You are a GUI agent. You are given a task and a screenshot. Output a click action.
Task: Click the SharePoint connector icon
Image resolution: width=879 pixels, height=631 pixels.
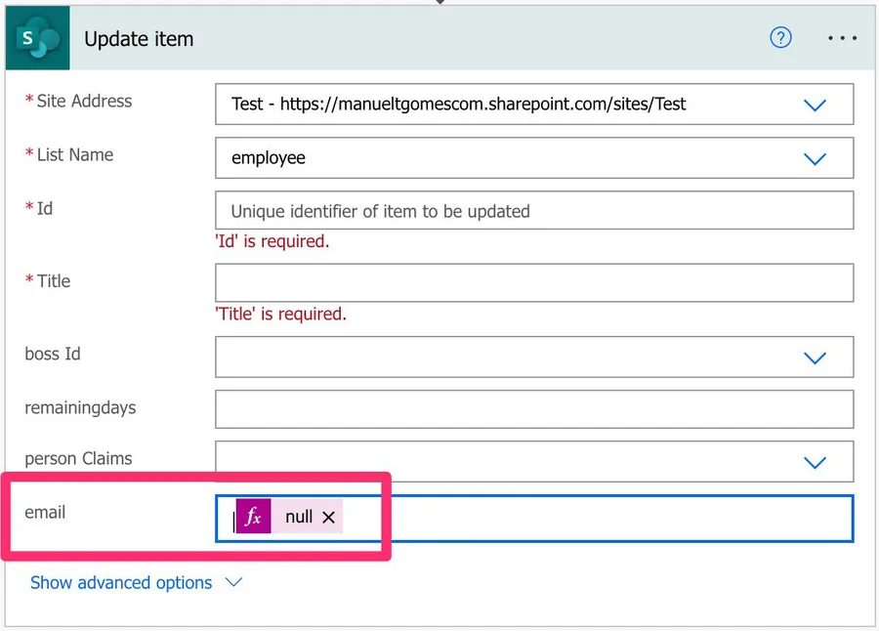38,40
